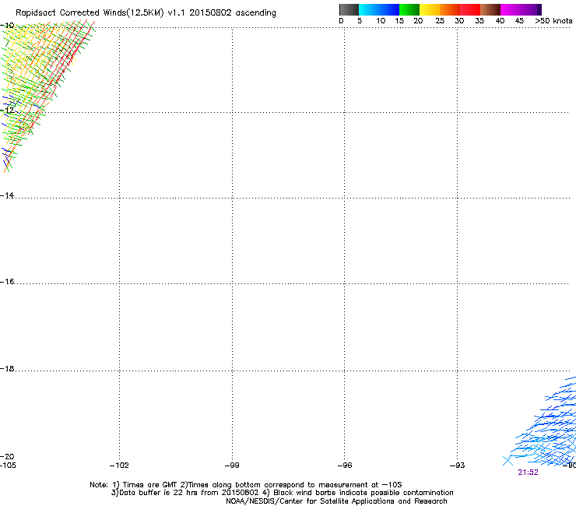Click the gray 0-5 knots color swatch
This screenshot has width=576, height=506.
tap(349, 9)
